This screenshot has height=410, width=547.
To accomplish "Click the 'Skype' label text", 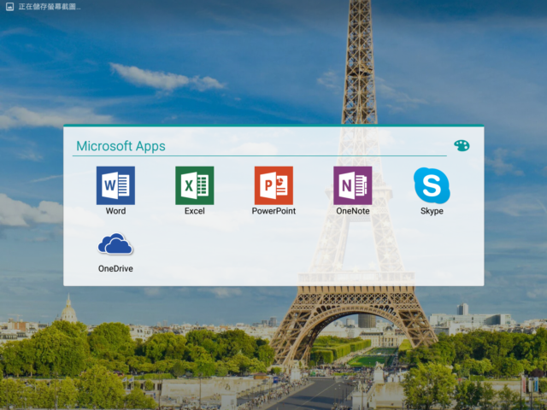I will click(432, 211).
